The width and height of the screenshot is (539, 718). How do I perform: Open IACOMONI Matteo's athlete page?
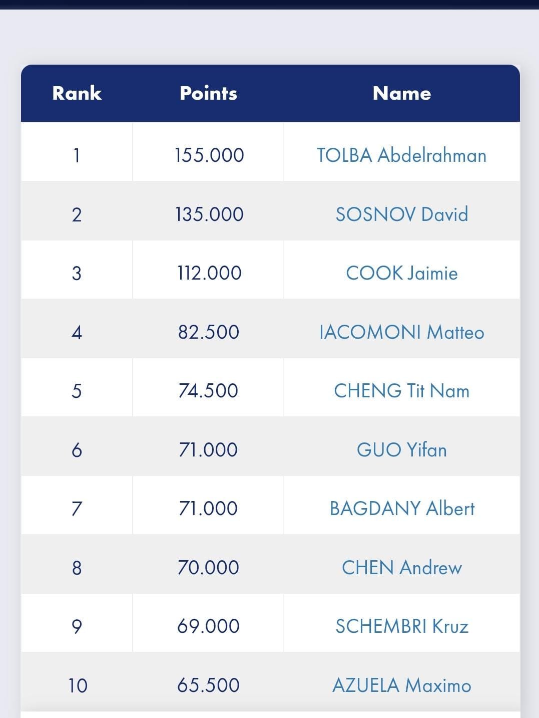click(401, 332)
